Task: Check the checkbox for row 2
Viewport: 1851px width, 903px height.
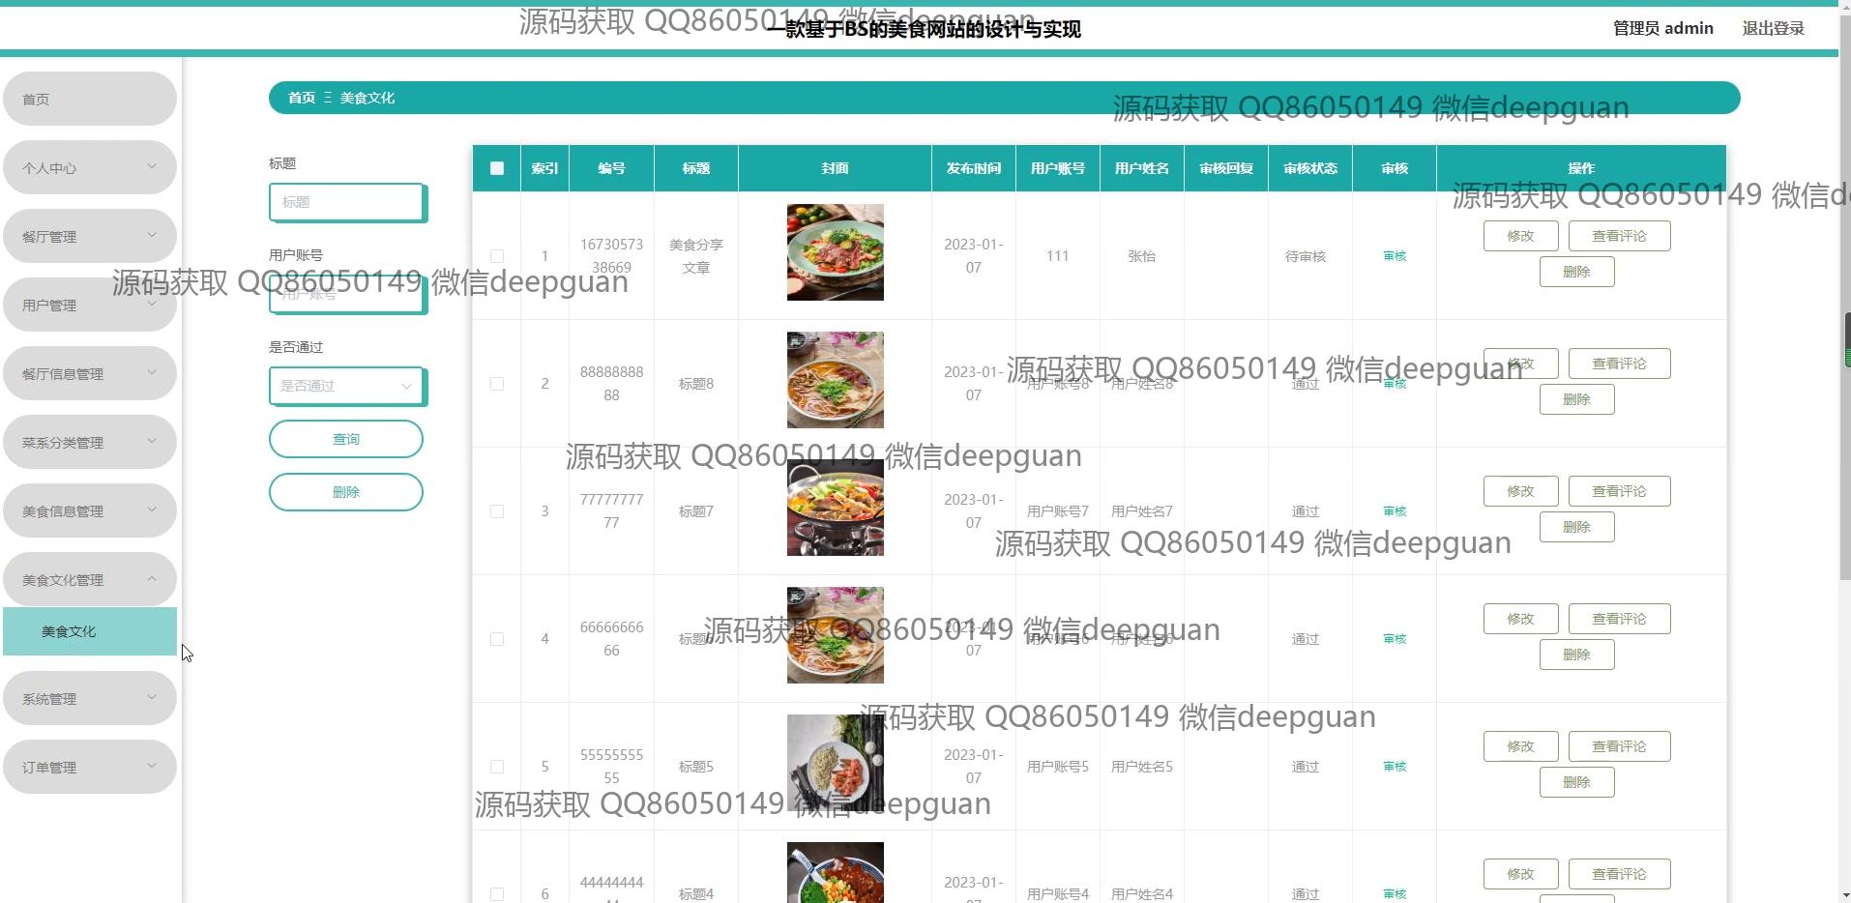Action: click(x=497, y=384)
